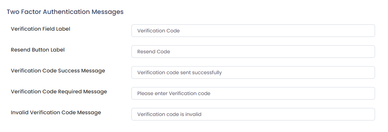Image resolution: width=388 pixels, height=132 pixels.
Task: Click the Two Factor Authentication Messages heading
Action: pos(65,12)
